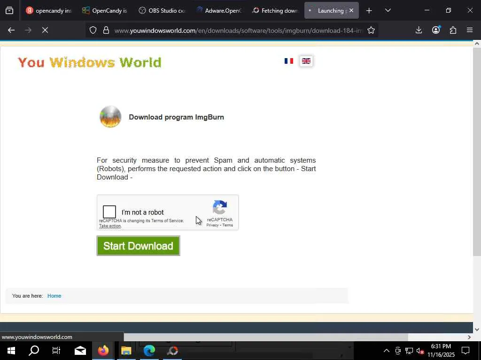481x360 pixels.
Task: Switch site language to French flag
Action: [289, 61]
